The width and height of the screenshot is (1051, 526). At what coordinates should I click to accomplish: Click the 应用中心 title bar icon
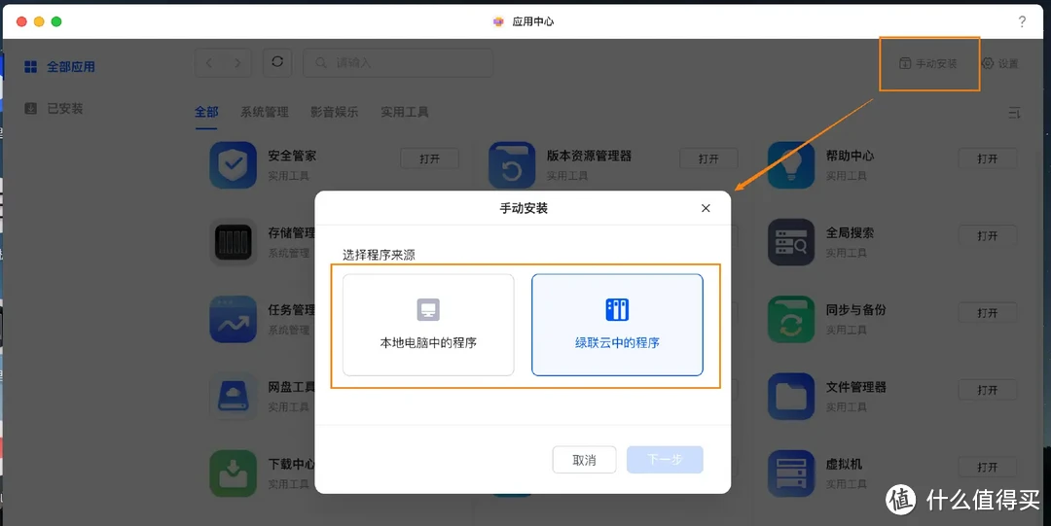coord(498,21)
